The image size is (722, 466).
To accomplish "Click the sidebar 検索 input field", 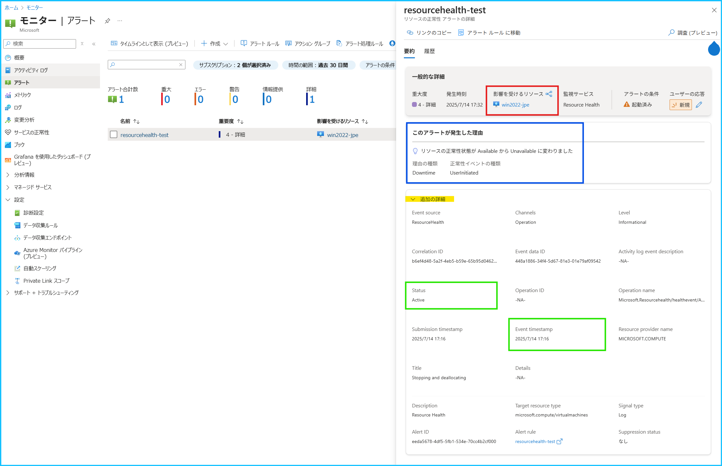I will point(40,44).
